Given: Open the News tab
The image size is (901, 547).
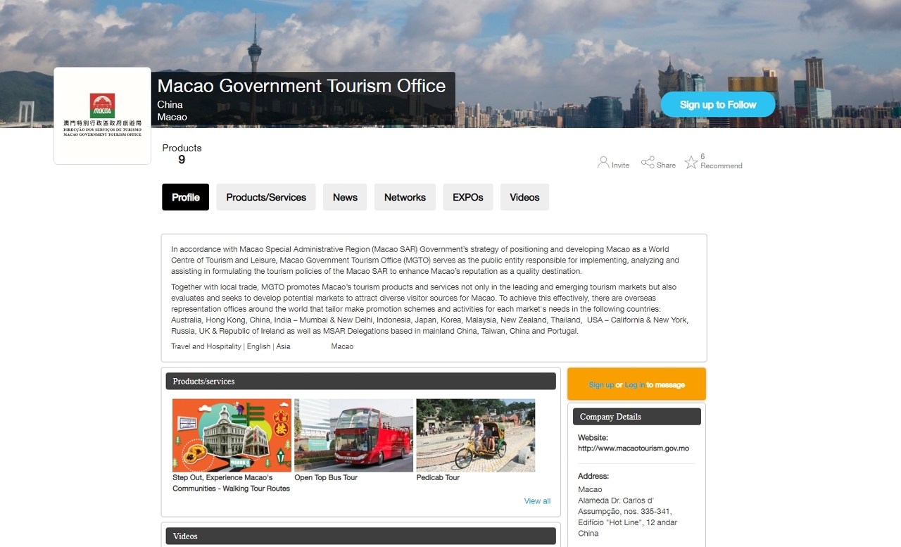Looking at the screenshot, I should point(345,197).
